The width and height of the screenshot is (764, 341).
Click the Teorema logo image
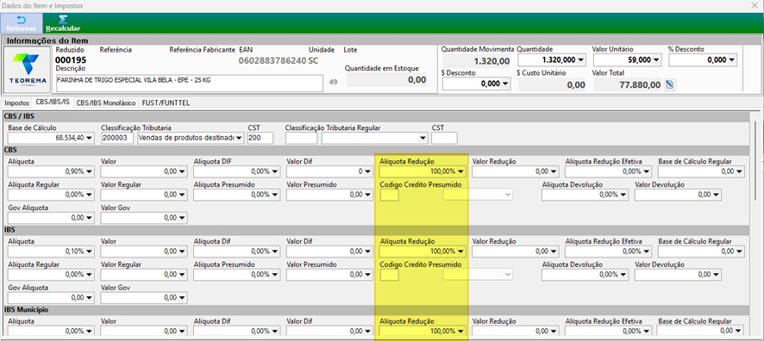point(28,69)
